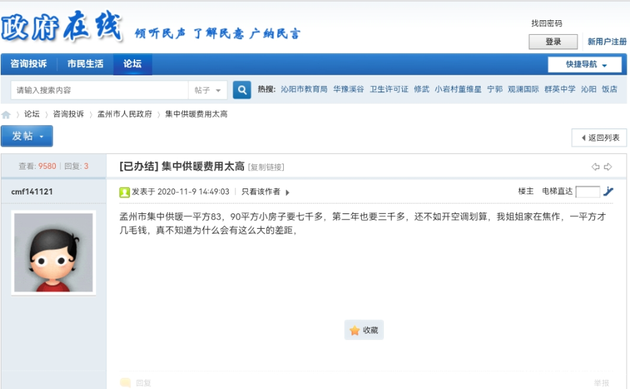Image resolution: width=630 pixels, height=389 pixels.
Task: Click the 复制链接 copy link text
Action: coord(266,167)
